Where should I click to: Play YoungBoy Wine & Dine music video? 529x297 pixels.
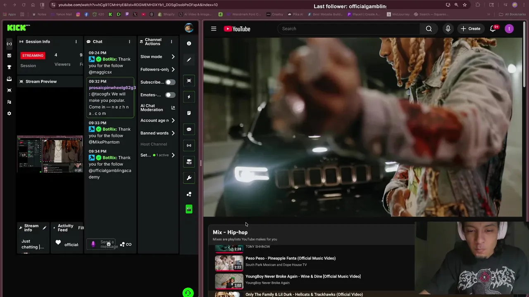click(x=303, y=276)
